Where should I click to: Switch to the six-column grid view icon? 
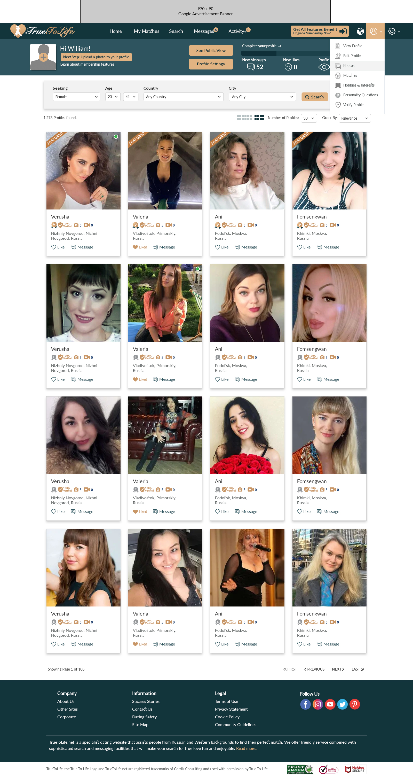(x=244, y=118)
